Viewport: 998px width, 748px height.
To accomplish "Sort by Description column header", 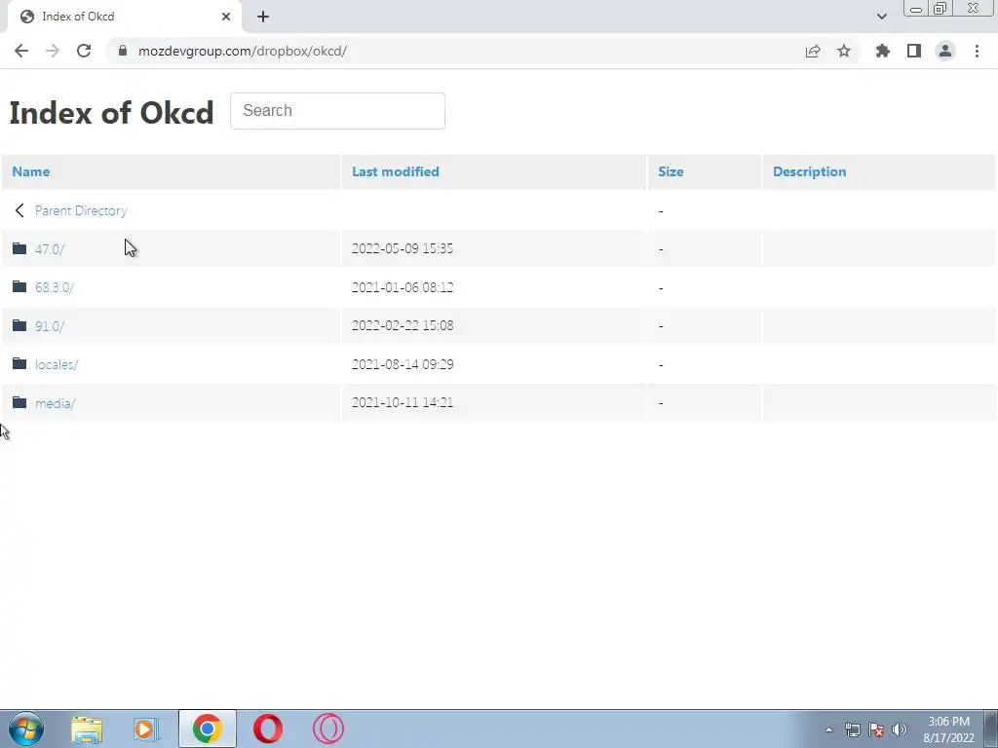I will tap(810, 171).
